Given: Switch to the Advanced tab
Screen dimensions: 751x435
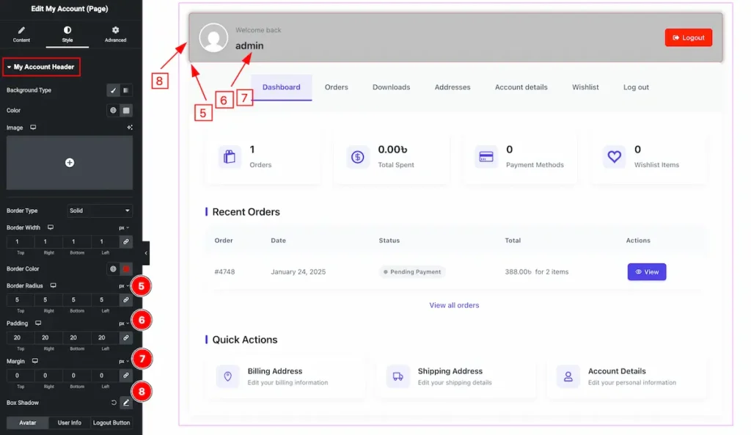Looking at the screenshot, I should point(115,34).
